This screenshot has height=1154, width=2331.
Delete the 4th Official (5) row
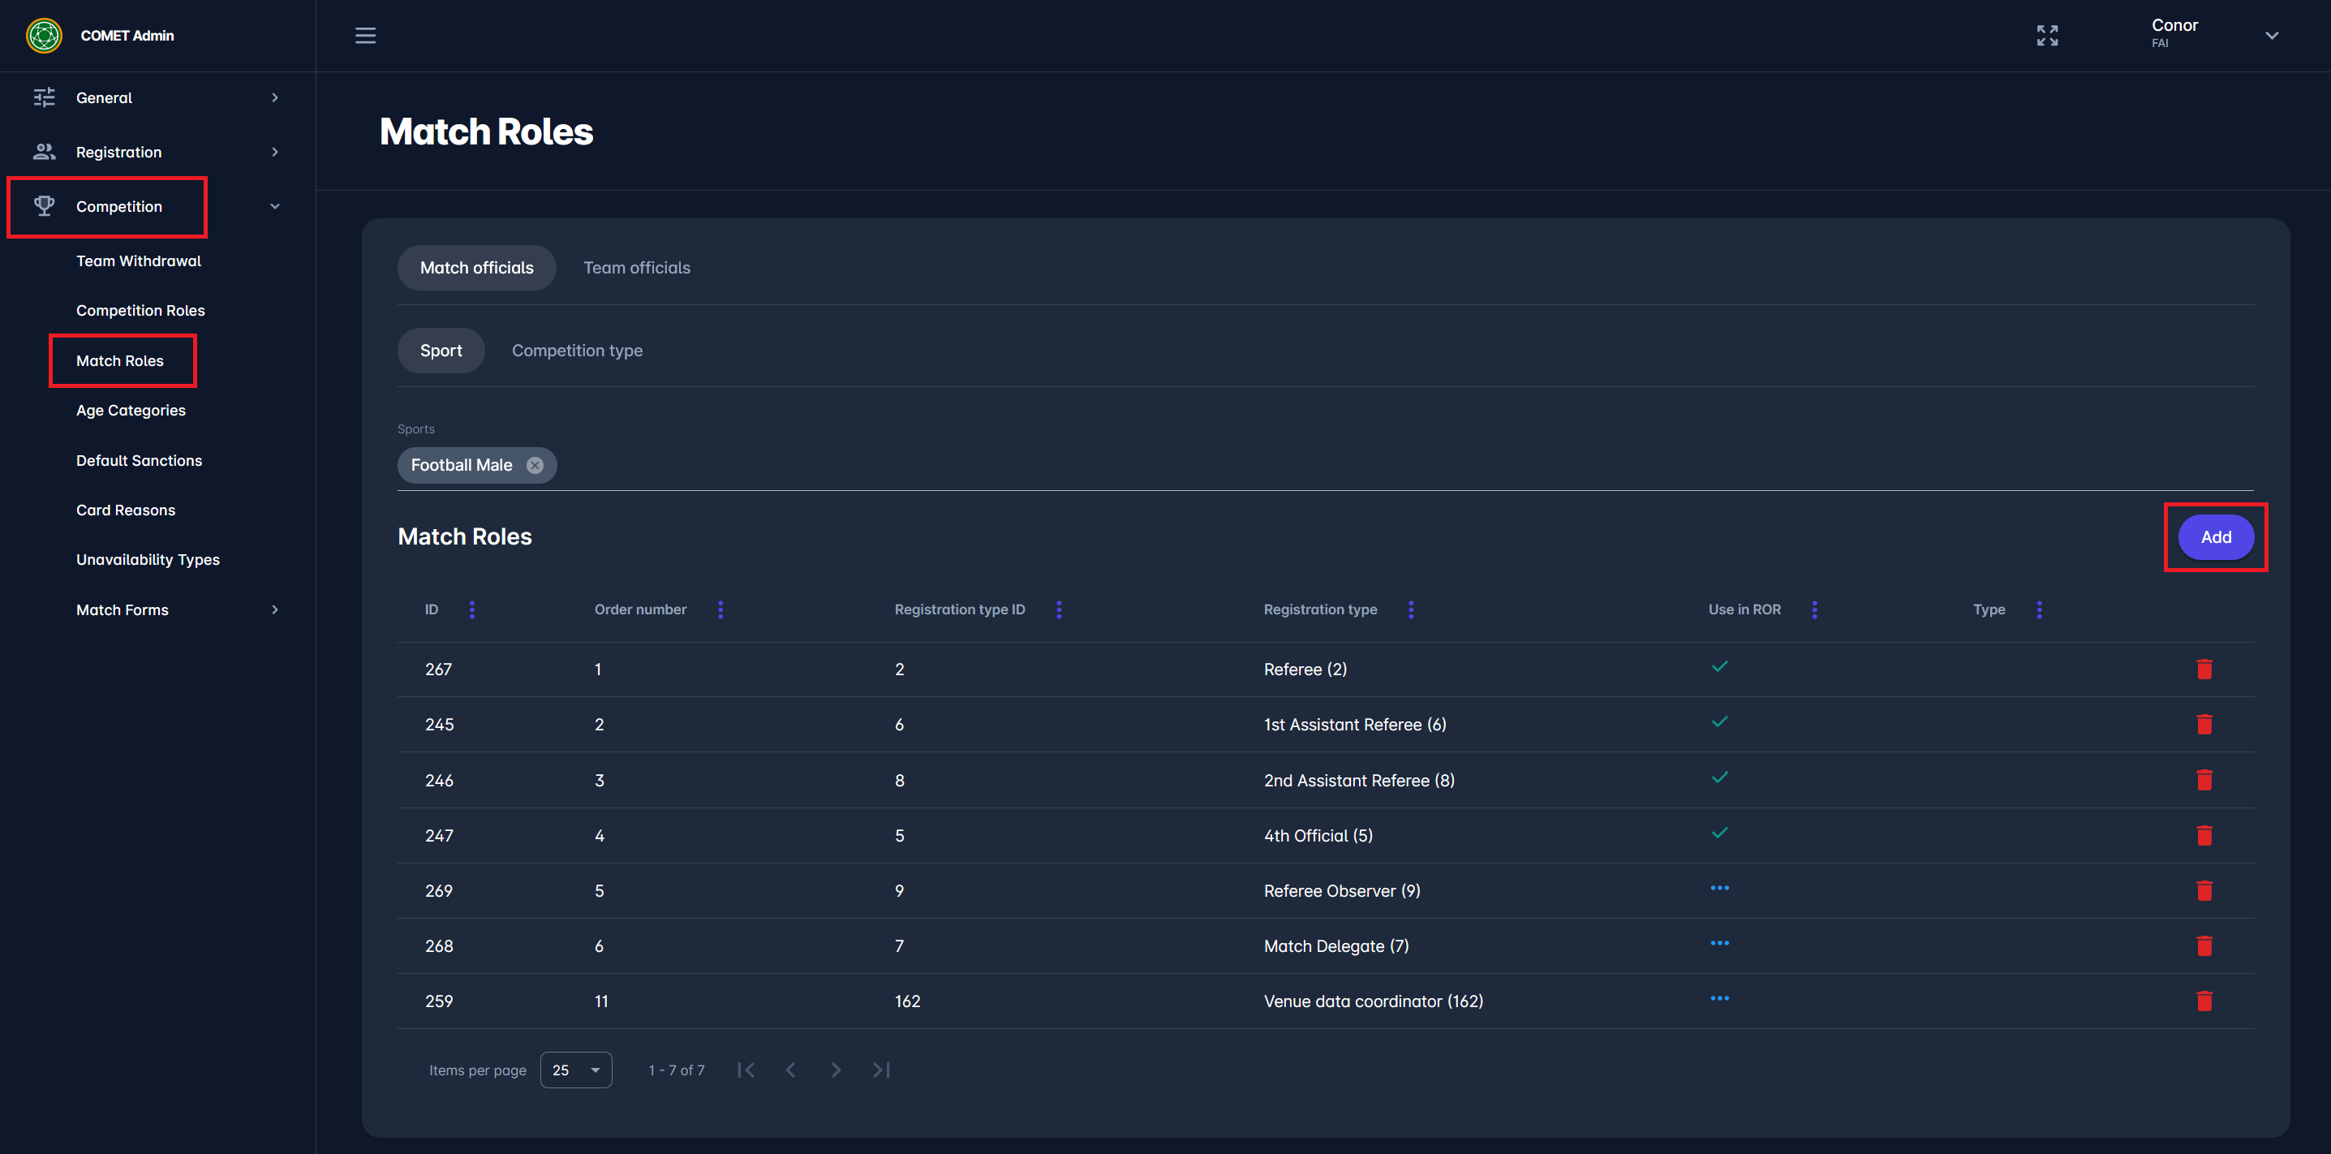2204,835
